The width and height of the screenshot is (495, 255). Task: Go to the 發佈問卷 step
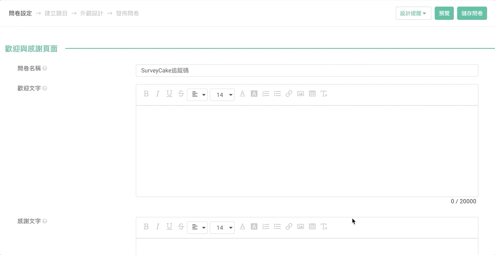(x=127, y=14)
